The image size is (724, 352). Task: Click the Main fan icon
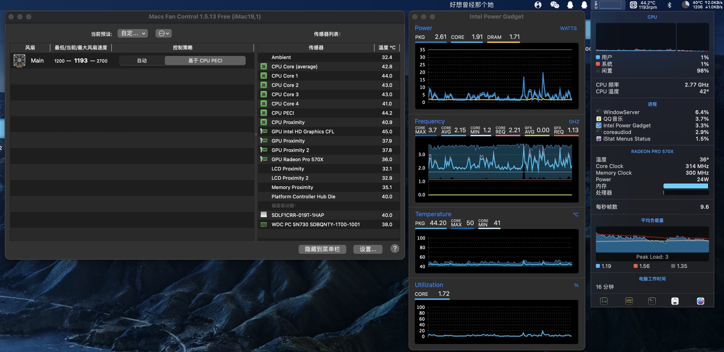(x=20, y=60)
